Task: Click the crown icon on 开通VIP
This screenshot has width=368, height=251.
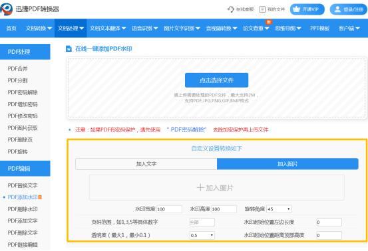Action: click(x=296, y=9)
